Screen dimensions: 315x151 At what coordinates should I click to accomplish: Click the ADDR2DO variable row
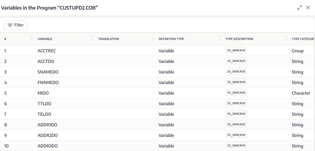tap(157, 136)
